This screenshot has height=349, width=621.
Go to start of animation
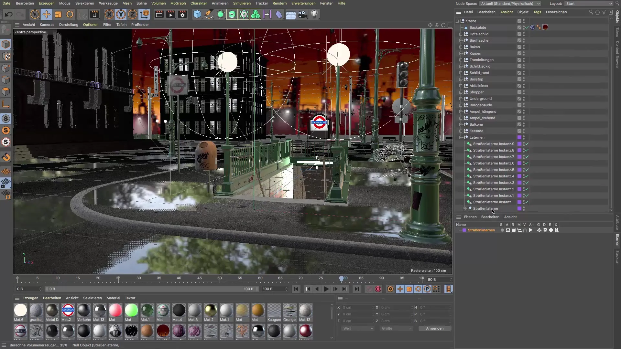point(296,289)
